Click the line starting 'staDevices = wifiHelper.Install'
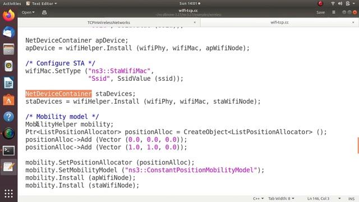Image resolution: width=359 pixels, height=202 pixels. coord(143,101)
